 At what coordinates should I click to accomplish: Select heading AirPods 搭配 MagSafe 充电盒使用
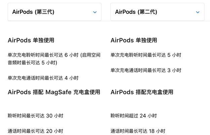(54, 92)
